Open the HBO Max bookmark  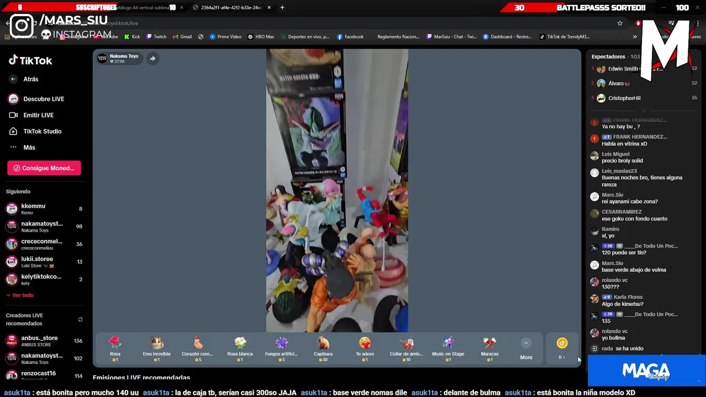pyautogui.click(x=260, y=37)
